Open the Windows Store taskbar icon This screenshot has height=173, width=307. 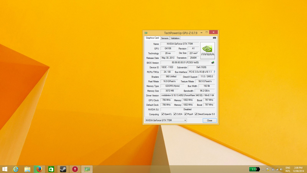(51, 169)
